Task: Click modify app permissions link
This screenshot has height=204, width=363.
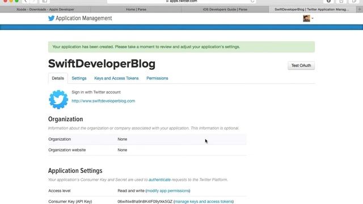Action: point(168,191)
